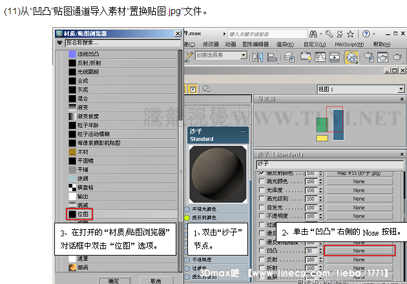The height and width of the screenshot is (284, 407).
Task: Open Render Setup teapot icon
Action: coord(369,57)
